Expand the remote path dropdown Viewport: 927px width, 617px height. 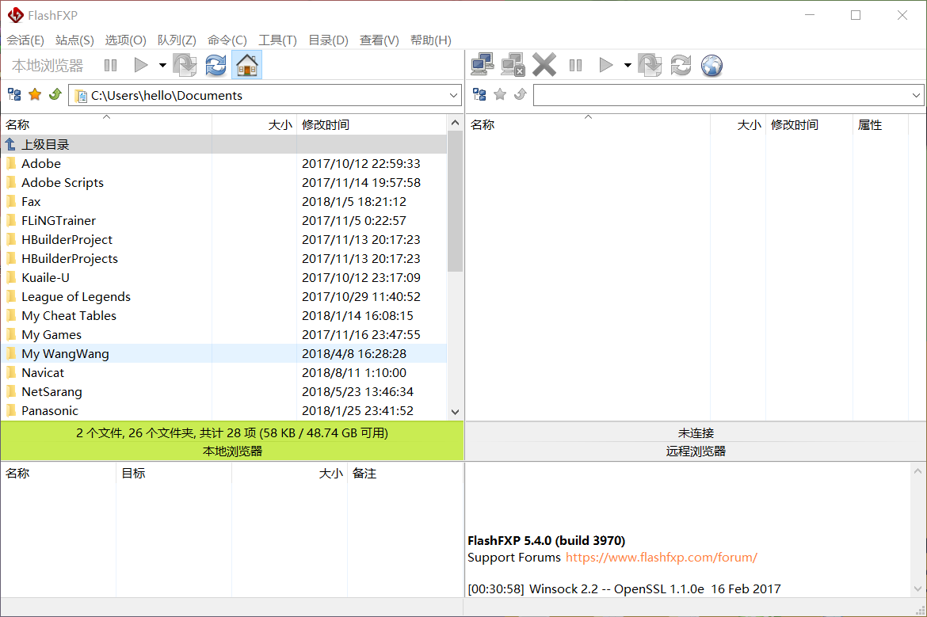(x=917, y=95)
